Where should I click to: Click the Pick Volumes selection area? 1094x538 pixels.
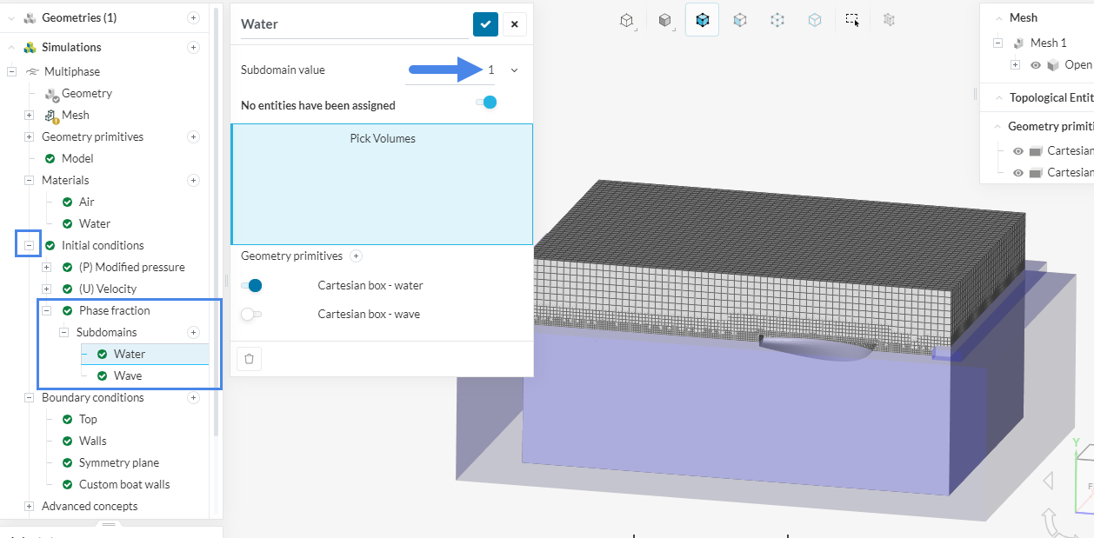(382, 184)
